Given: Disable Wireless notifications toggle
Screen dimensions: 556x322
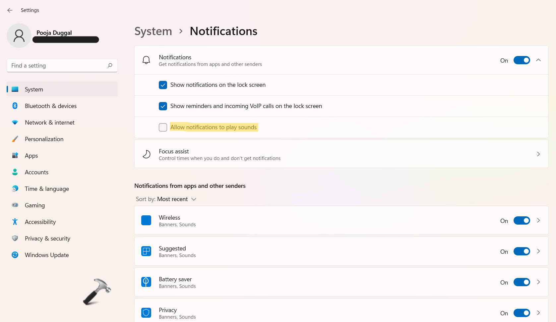Looking at the screenshot, I should coord(522,221).
